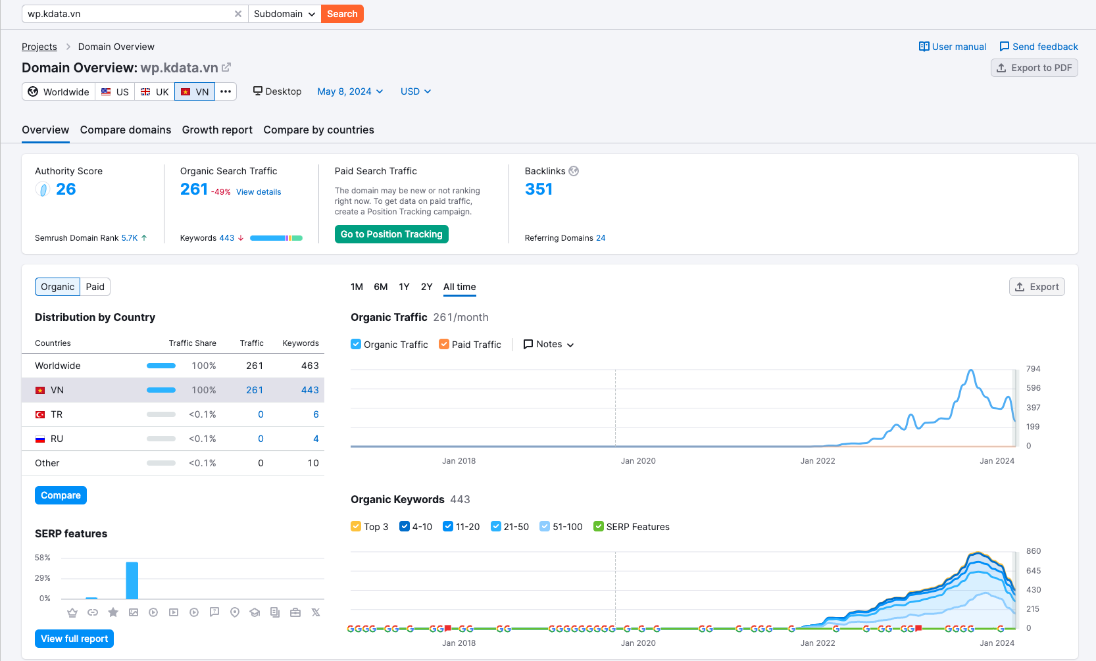1096x661 pixels.
Task: Click the keywords position distribution bar
Action: tap(276, 238)
